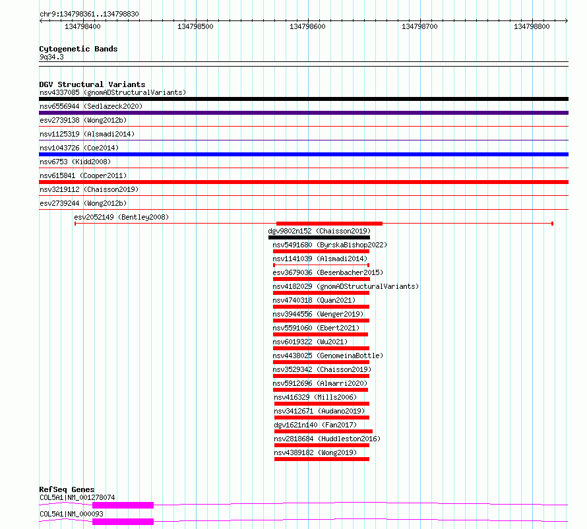This screenshot has width=587, height=529.
Task: Select nsv6753 (Kidd2008) variant label
Action: point(75,162)
